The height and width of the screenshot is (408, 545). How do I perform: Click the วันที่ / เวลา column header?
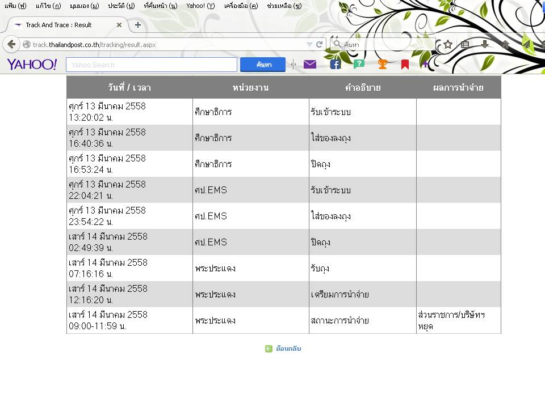pyautogui.click(x=129, y=87)
